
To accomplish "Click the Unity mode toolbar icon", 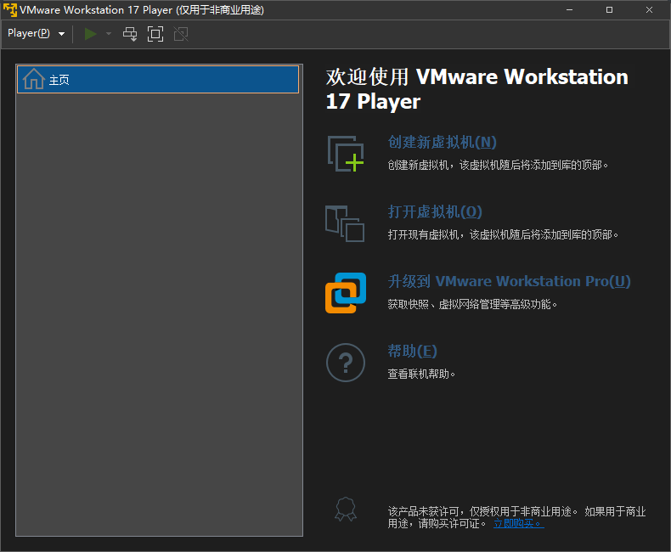I will pos(180,33).
